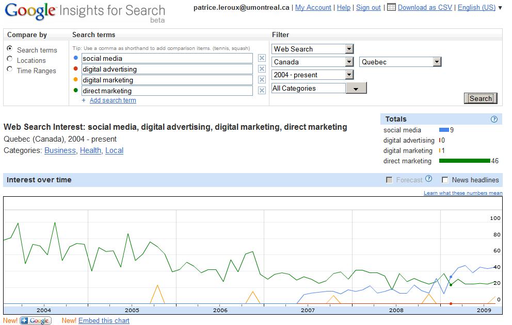Open the Quebec region dropdown

pos(401,62)
